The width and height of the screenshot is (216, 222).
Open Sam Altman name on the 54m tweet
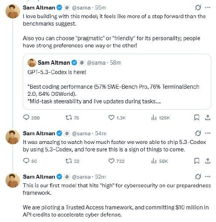[39, 133]
